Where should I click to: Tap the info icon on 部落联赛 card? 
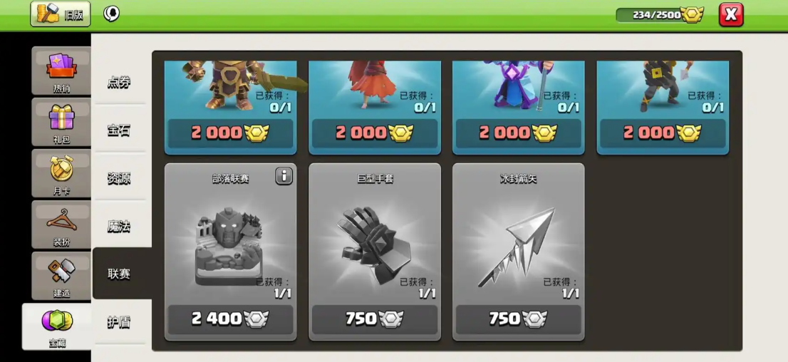coord(284,176)
